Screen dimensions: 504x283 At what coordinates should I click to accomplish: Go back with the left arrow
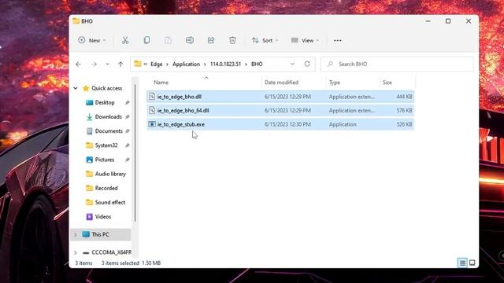coord(79,64)
